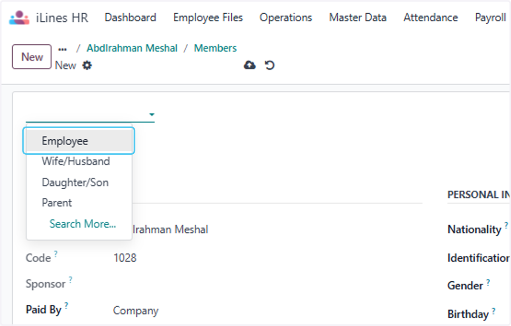Expand the breadcrumb ellipsis
Screen dimensions: 511x326
coord(62,49)
